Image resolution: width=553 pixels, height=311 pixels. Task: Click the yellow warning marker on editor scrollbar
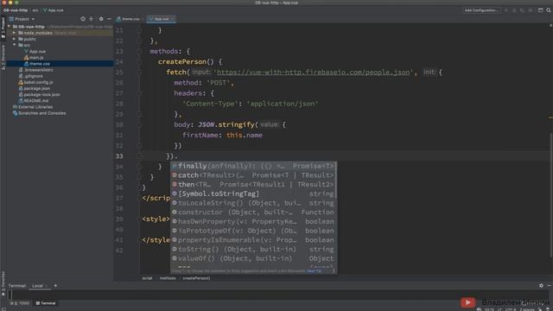[x=550, y=117]
